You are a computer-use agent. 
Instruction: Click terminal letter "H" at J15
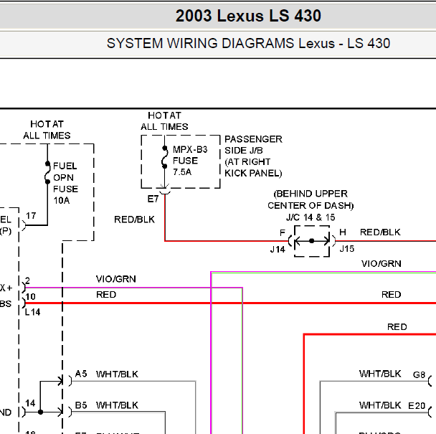coord(343,232)
